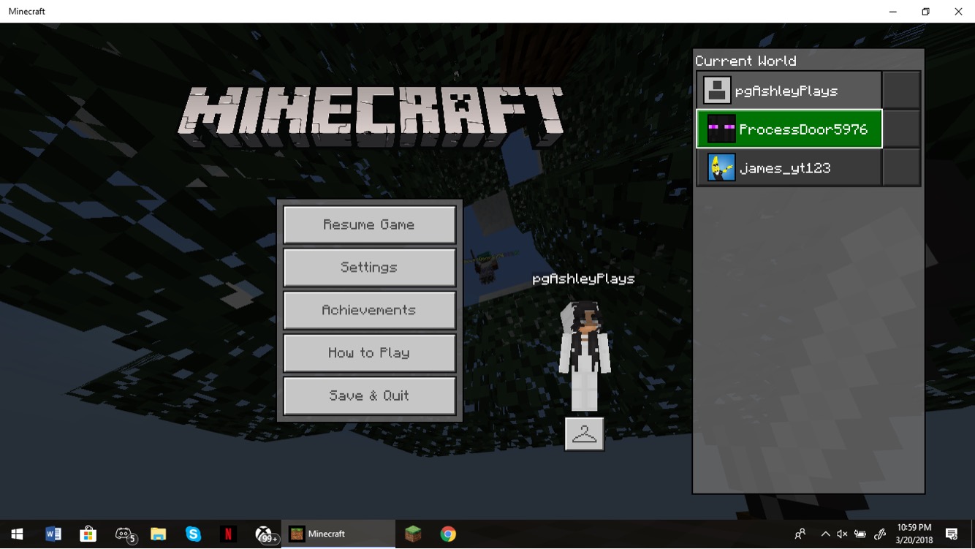
Task: Open Netflix from the taskbar
Action: (x=228, y=534)
